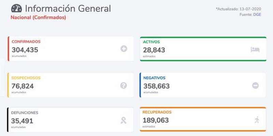
Task: Click the Información General heading
Action: 68,8
